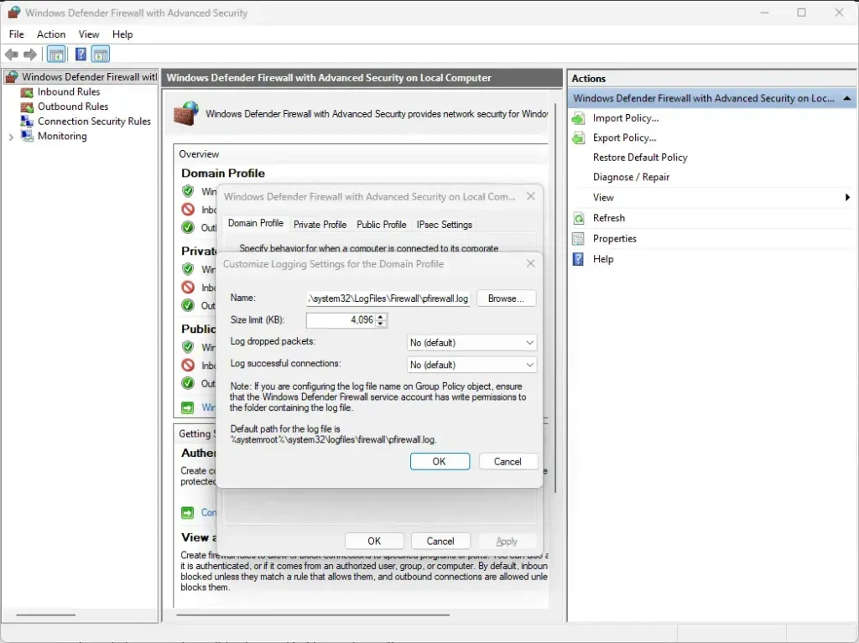The height and width of the screenshot is (643, 859).
Task: Click the Properties icon in Actions pane
Action: [579, 239]
